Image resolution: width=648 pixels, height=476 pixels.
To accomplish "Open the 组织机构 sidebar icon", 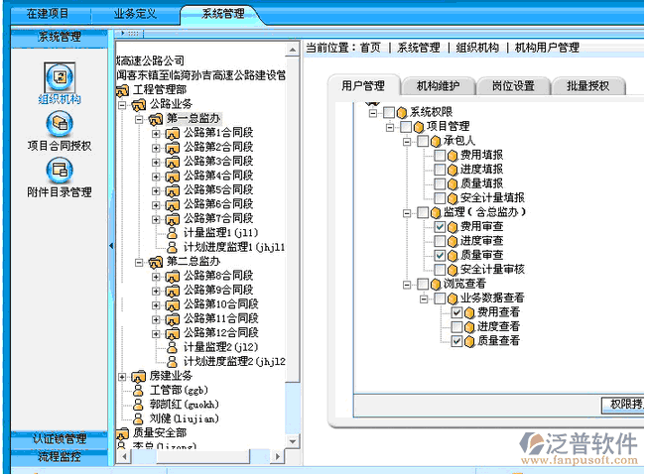I will (60, 77).
